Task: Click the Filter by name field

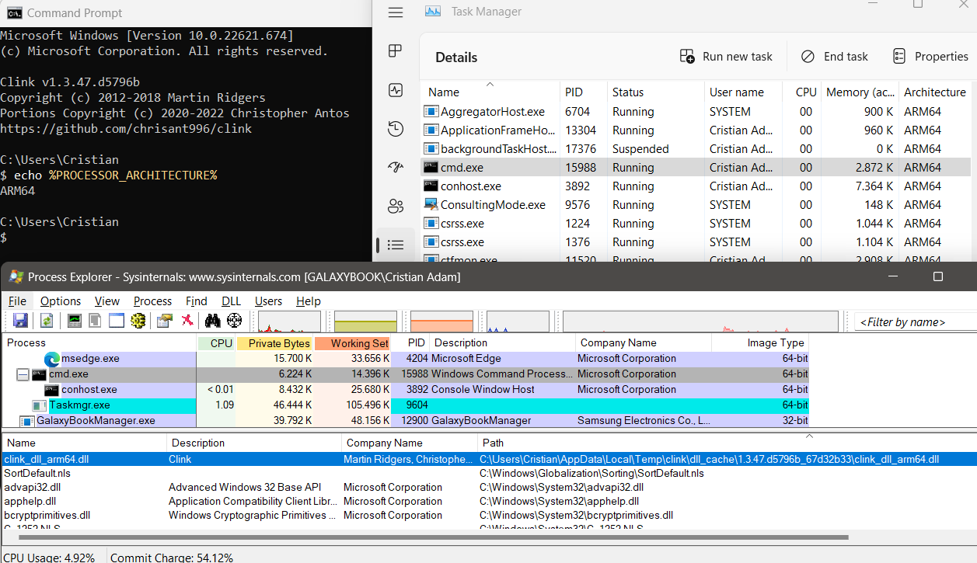Action: 915,322
